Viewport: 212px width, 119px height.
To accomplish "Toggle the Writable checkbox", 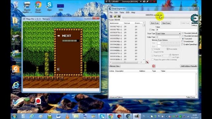I will tap(152, 49).
